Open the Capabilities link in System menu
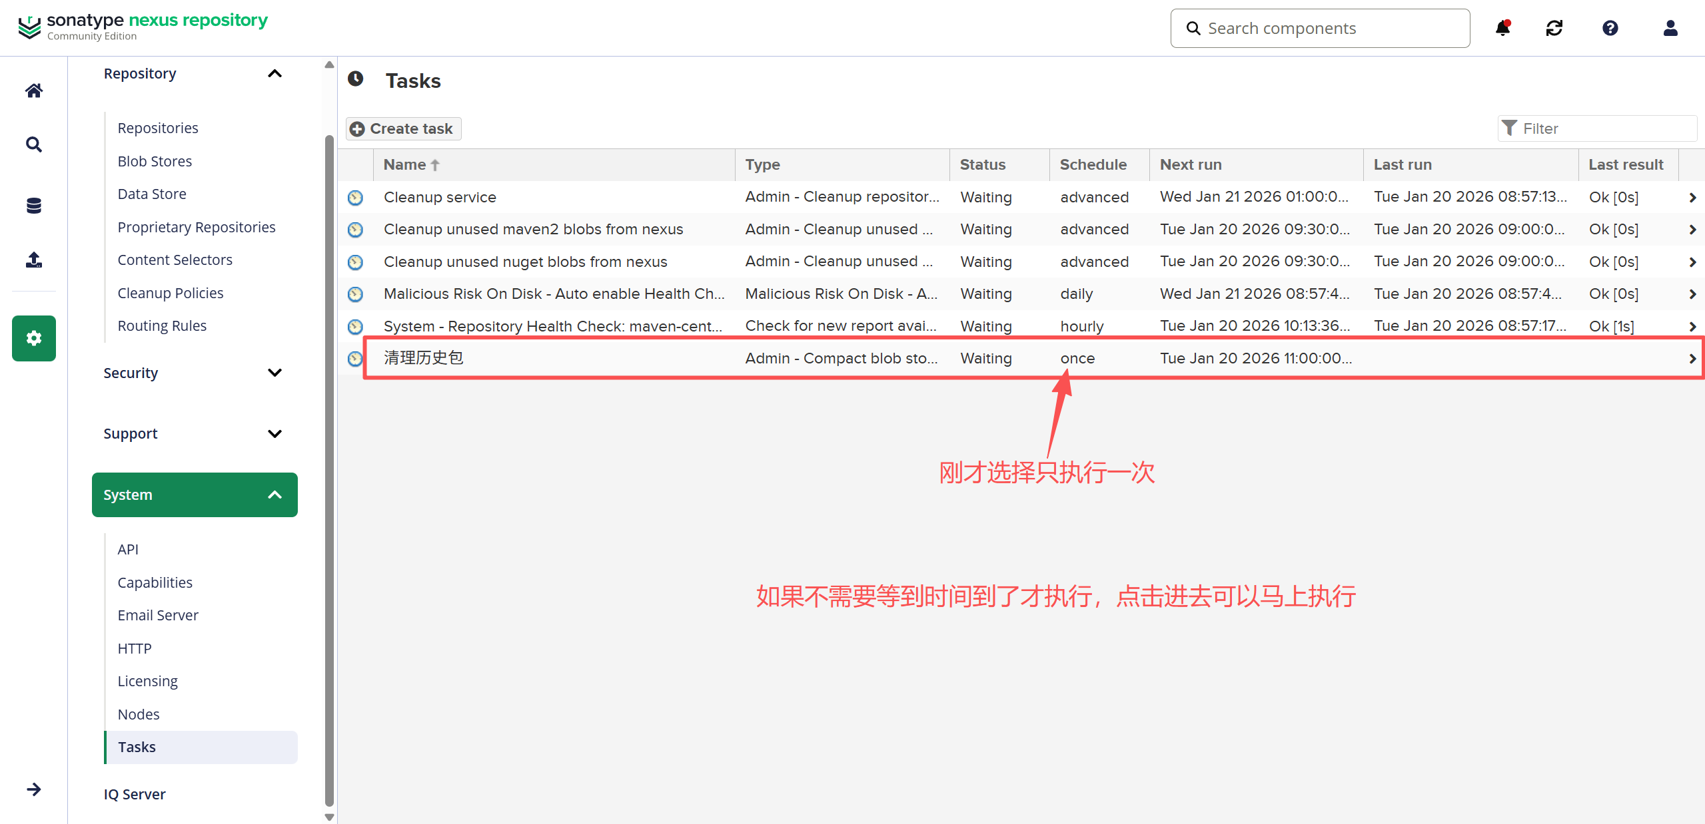The image size is (1705, 824). coord(155,582)
